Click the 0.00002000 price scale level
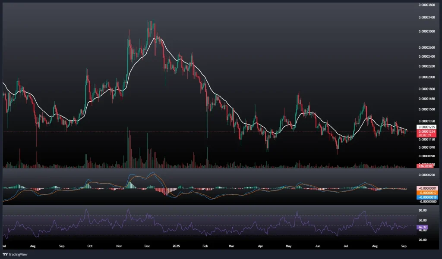 (x=427, y=77)
